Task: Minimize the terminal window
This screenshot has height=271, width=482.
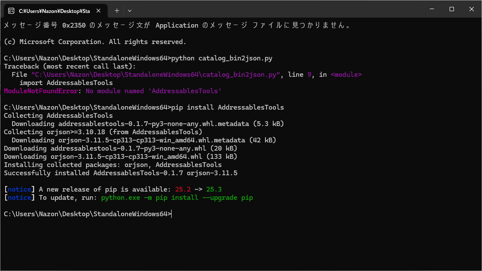Action: click(x=431, y=9)
